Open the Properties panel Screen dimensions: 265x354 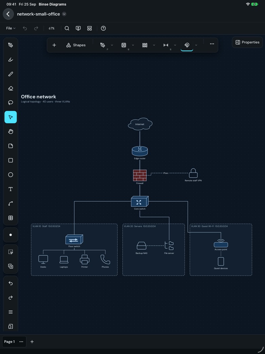(x=247, y=42)
